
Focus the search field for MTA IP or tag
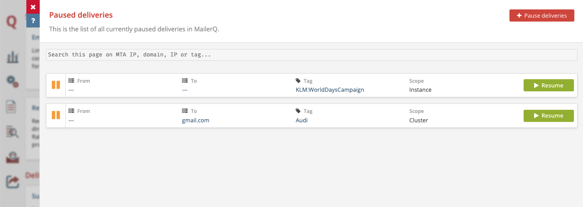(311, 55)
